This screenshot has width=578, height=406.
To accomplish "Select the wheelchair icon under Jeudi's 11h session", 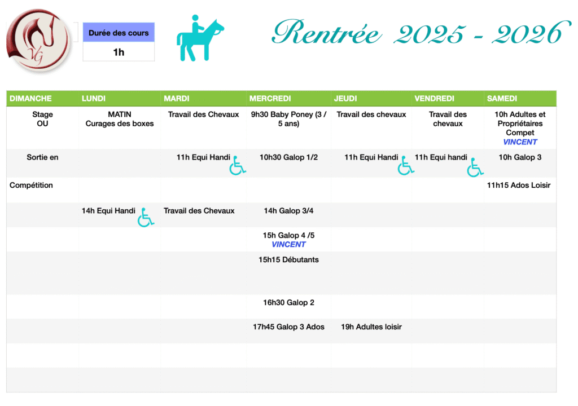I will coord(406,166).
